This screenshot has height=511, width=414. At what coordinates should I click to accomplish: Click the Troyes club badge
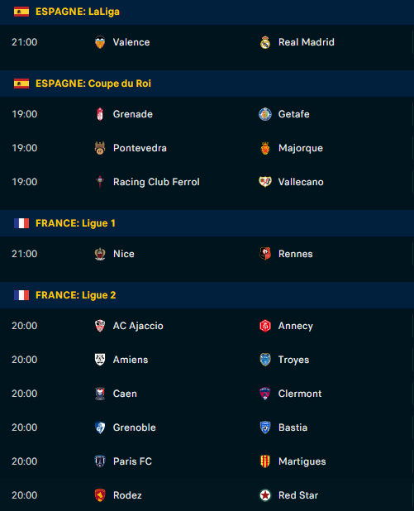point(265,360)
